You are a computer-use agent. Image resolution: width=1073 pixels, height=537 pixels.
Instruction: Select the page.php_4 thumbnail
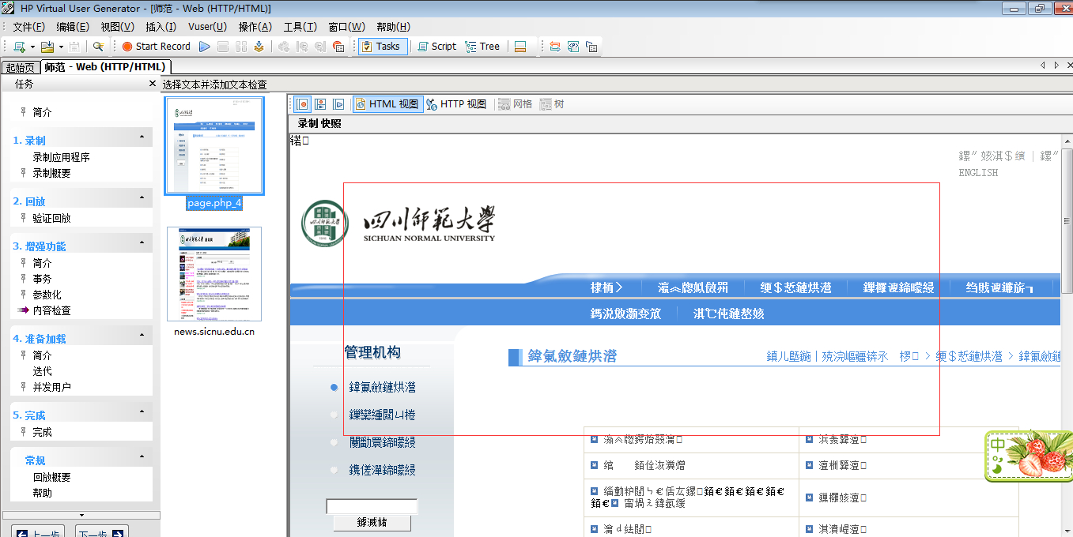point(214,146)
